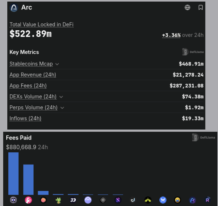Viewport: 218px width, 206px height.
Task: Select the second tallest Fees Paid bar
Action: coord(28,180)
